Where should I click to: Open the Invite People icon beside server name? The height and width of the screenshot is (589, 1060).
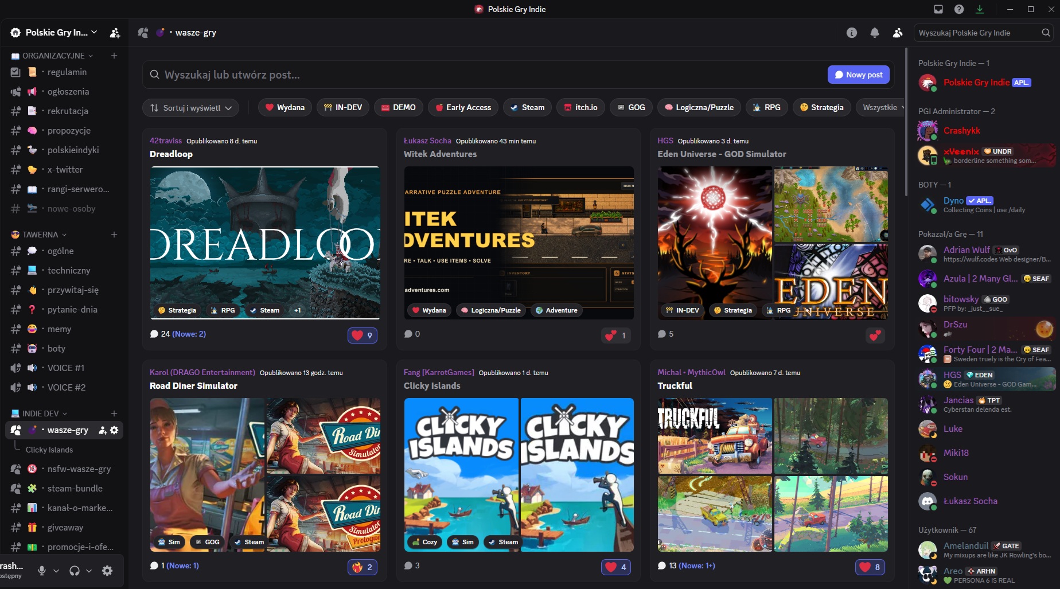click(115, 33)
